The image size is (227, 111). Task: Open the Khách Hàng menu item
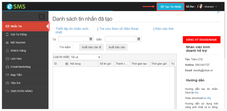click(25, 51)
